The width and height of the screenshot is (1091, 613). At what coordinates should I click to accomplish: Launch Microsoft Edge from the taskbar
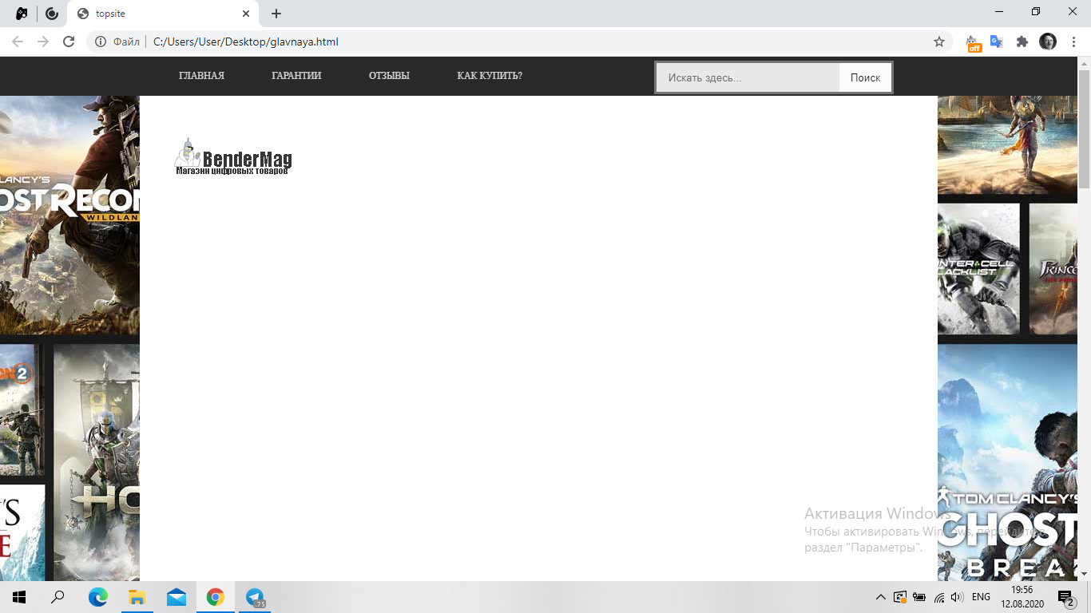point(98,597)
